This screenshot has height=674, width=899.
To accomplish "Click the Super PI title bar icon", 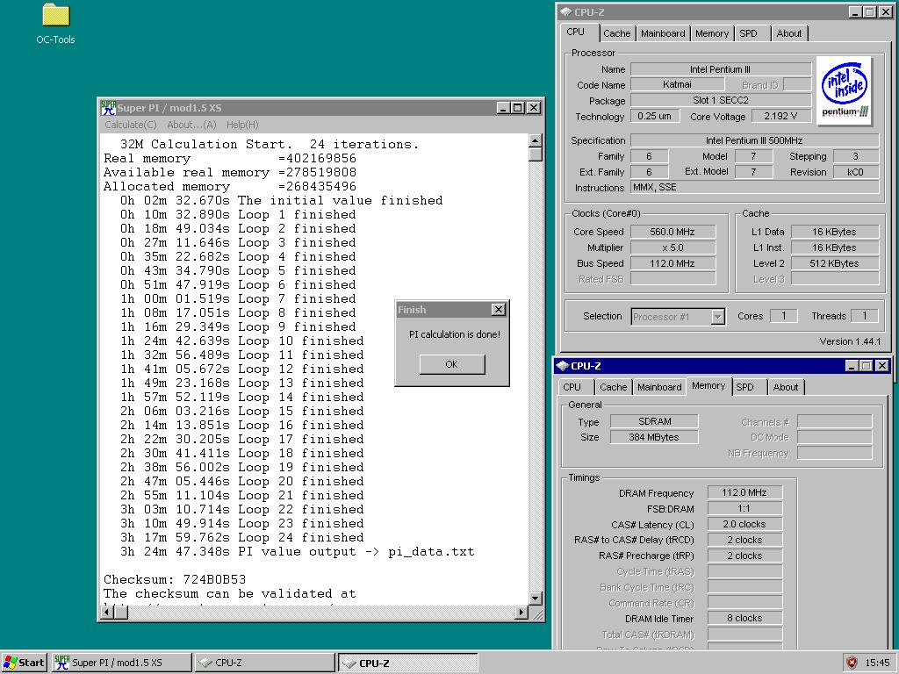I will 108,107.
